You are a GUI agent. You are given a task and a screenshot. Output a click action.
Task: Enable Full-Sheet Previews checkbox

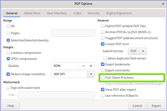tap(103, 77)
